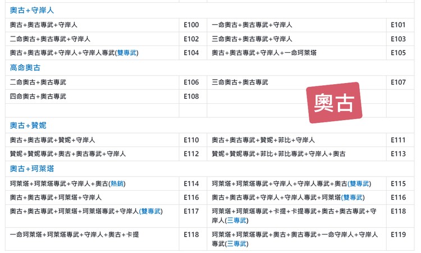Click the 二命奧古+奧古專武 combo text
This screenshot has width=421, height=253.
(38, 82)
